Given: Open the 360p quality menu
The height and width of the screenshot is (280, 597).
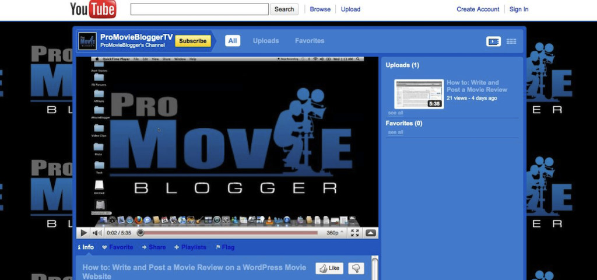Looking at the screenshot, I should point(334,233).
